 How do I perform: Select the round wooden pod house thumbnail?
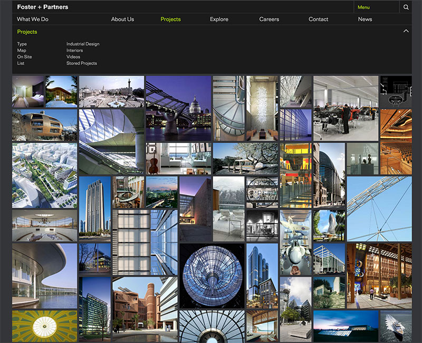tap(44, 125)
